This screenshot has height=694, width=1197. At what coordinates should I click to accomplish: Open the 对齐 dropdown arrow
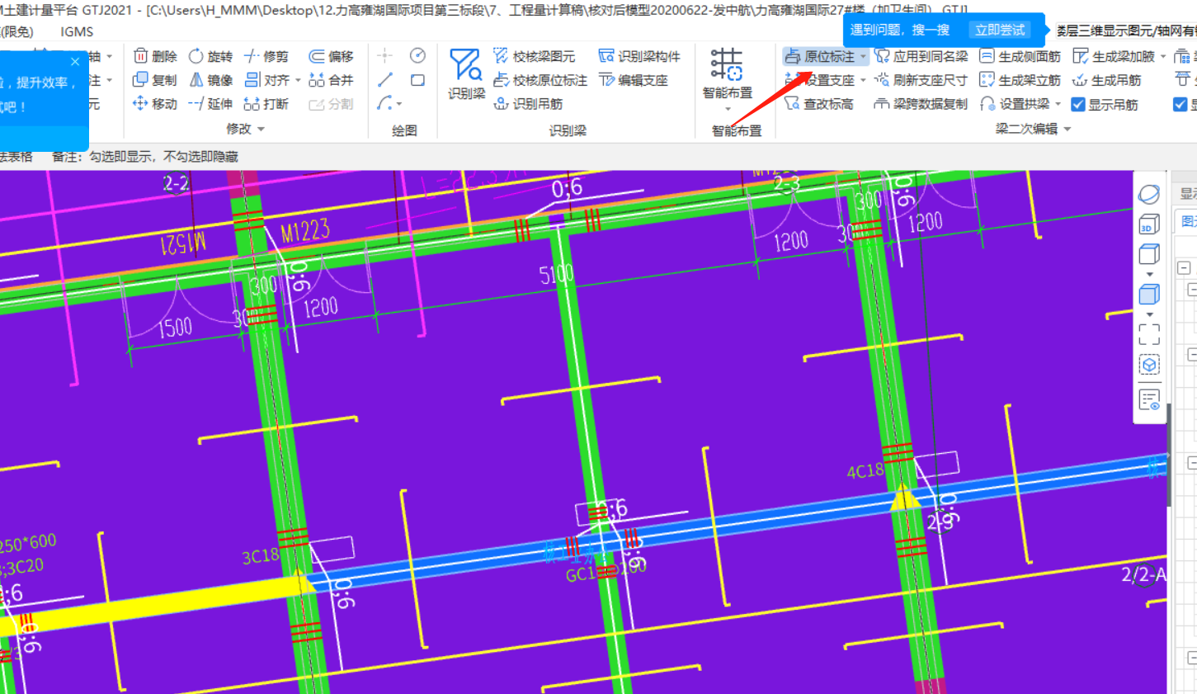[298, 81]
